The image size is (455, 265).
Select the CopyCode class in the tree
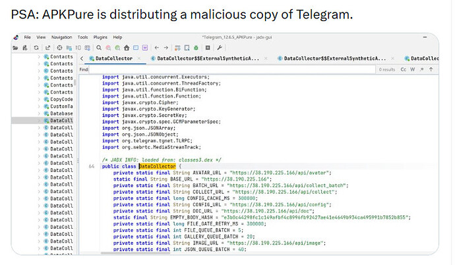pos(61,99)
